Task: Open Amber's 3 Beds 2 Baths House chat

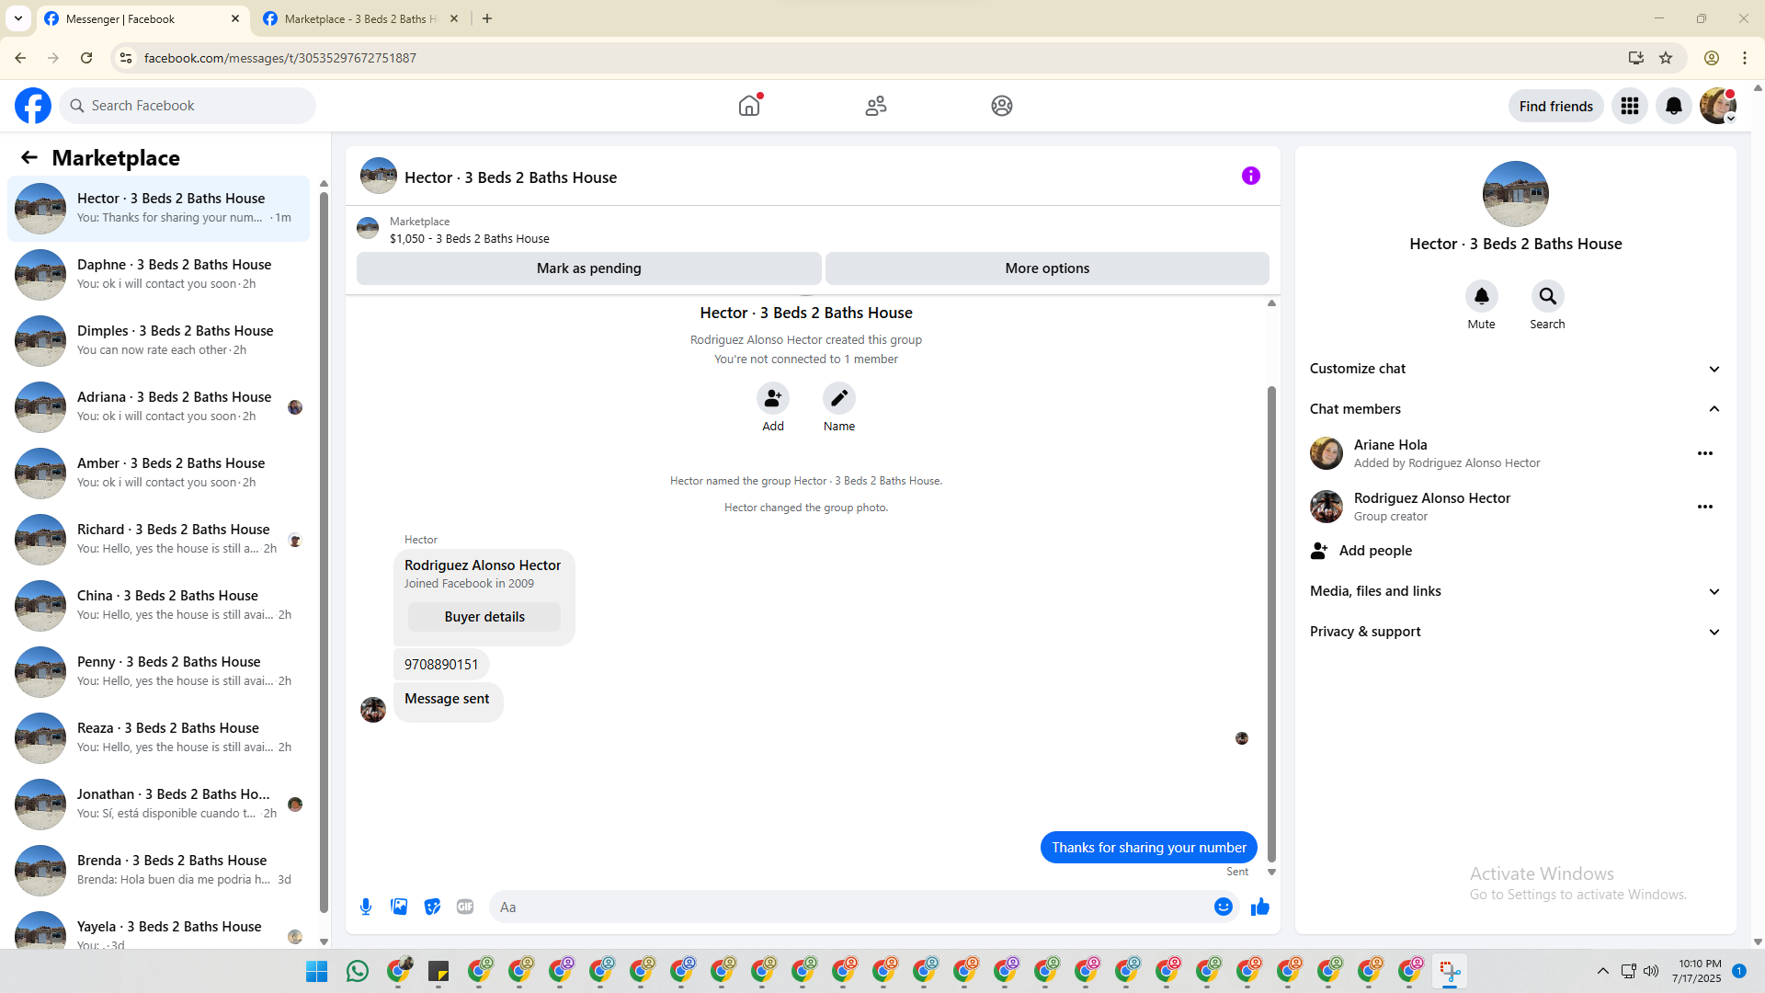Action: [159, 473]
